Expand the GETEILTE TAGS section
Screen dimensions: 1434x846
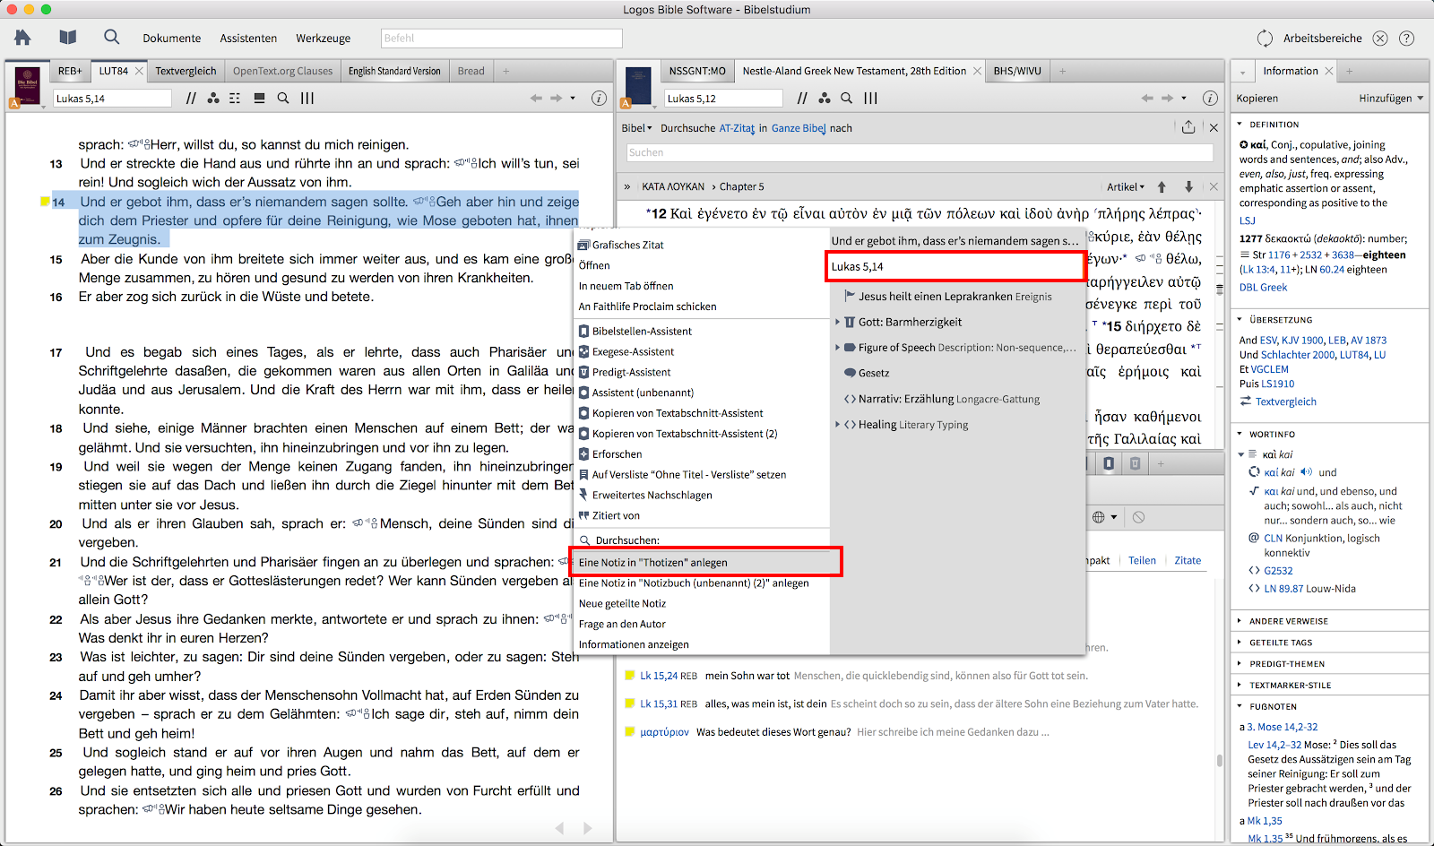pyautogui.click(x=1240, y=643)
